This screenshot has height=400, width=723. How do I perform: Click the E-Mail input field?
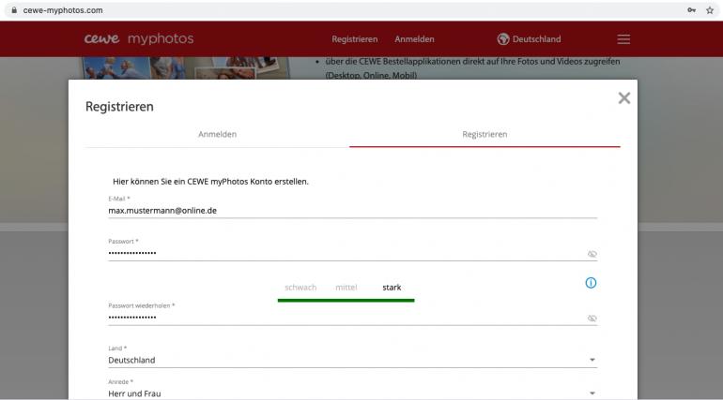(x=353, y=211)
